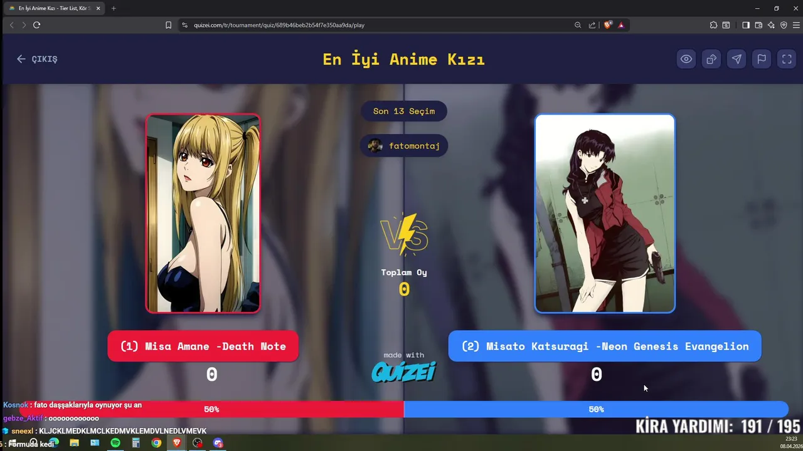This screenshot has width=803, height=451.
Task: Click the ÇIKIŞ exit button
Action: 37,59
